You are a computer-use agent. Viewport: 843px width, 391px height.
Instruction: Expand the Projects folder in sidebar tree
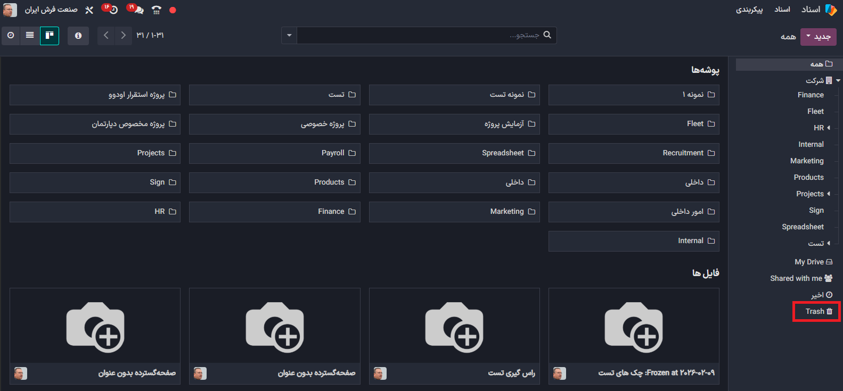[829, 194]
